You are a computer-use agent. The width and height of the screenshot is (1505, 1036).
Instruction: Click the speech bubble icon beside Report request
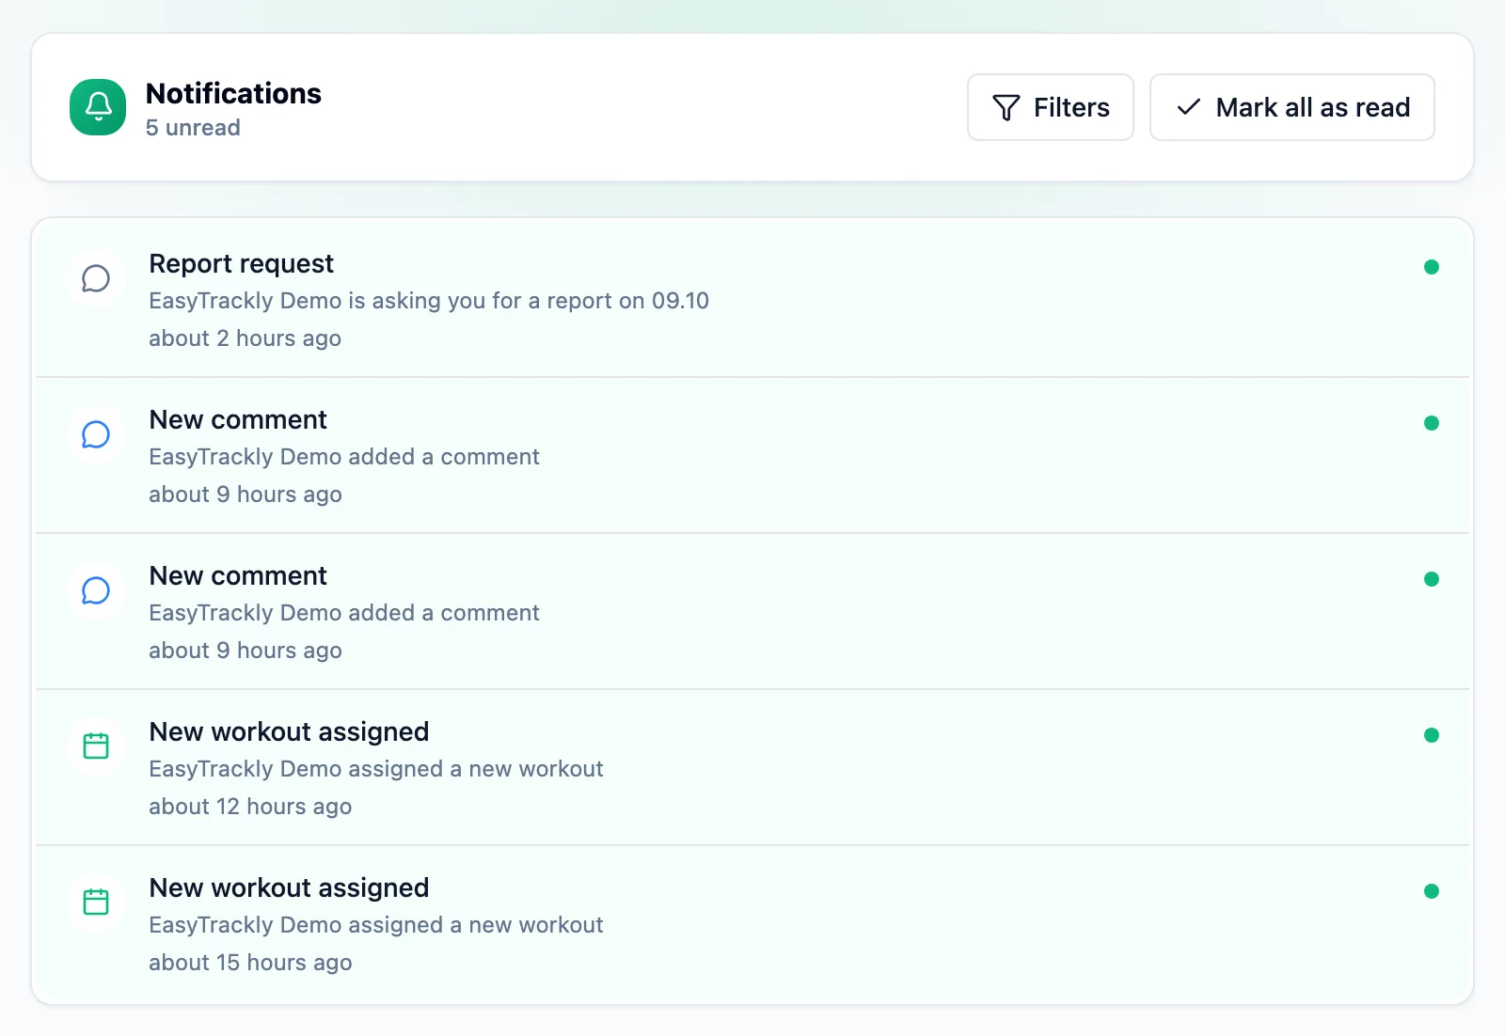click(96, 278)
